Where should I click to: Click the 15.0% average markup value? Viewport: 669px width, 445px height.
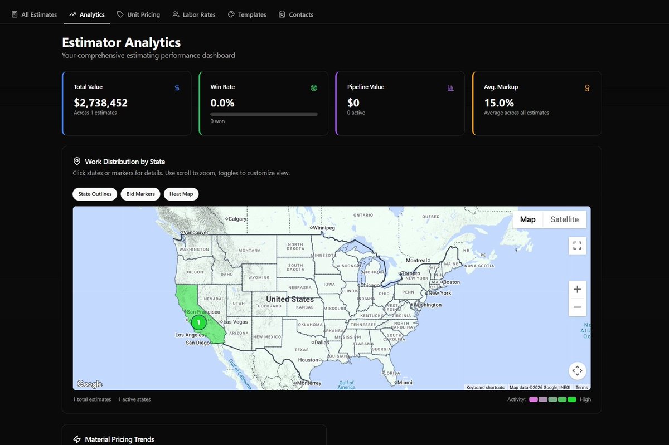(x=499, y=103)
